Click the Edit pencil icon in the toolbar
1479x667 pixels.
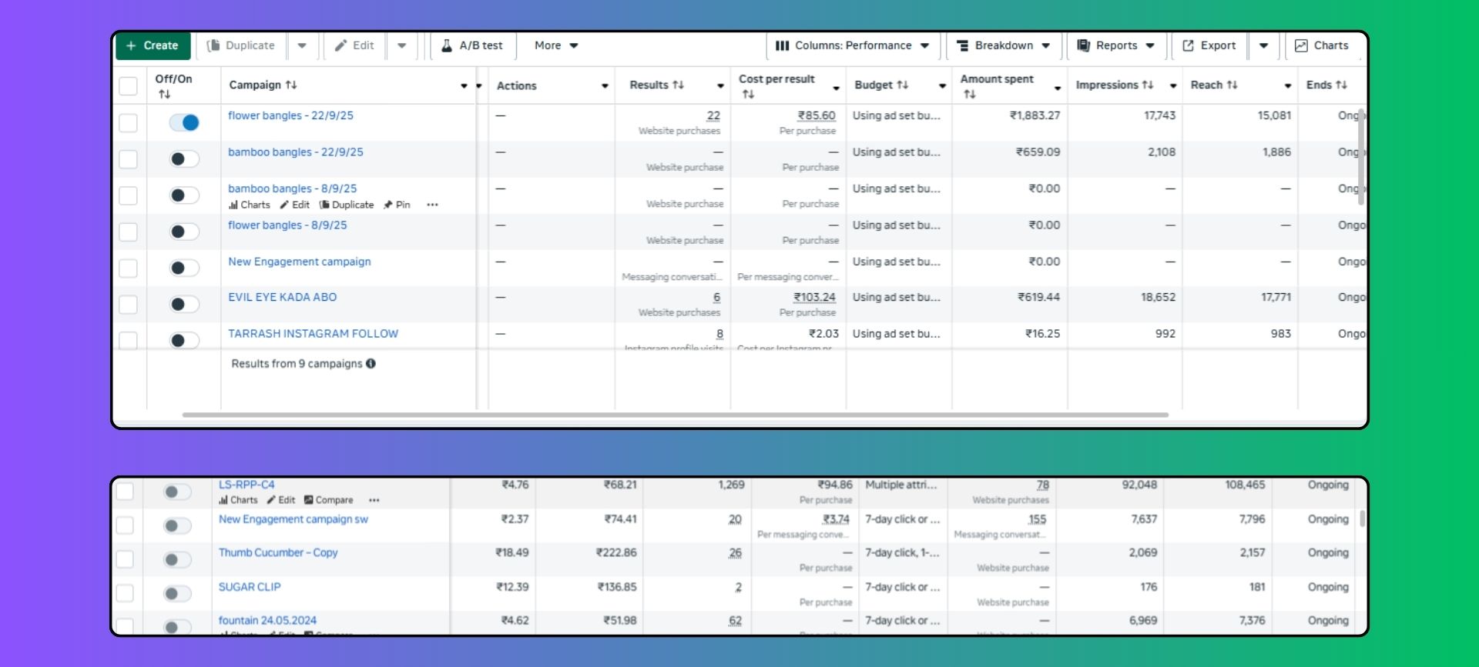[x=340, y=45]
